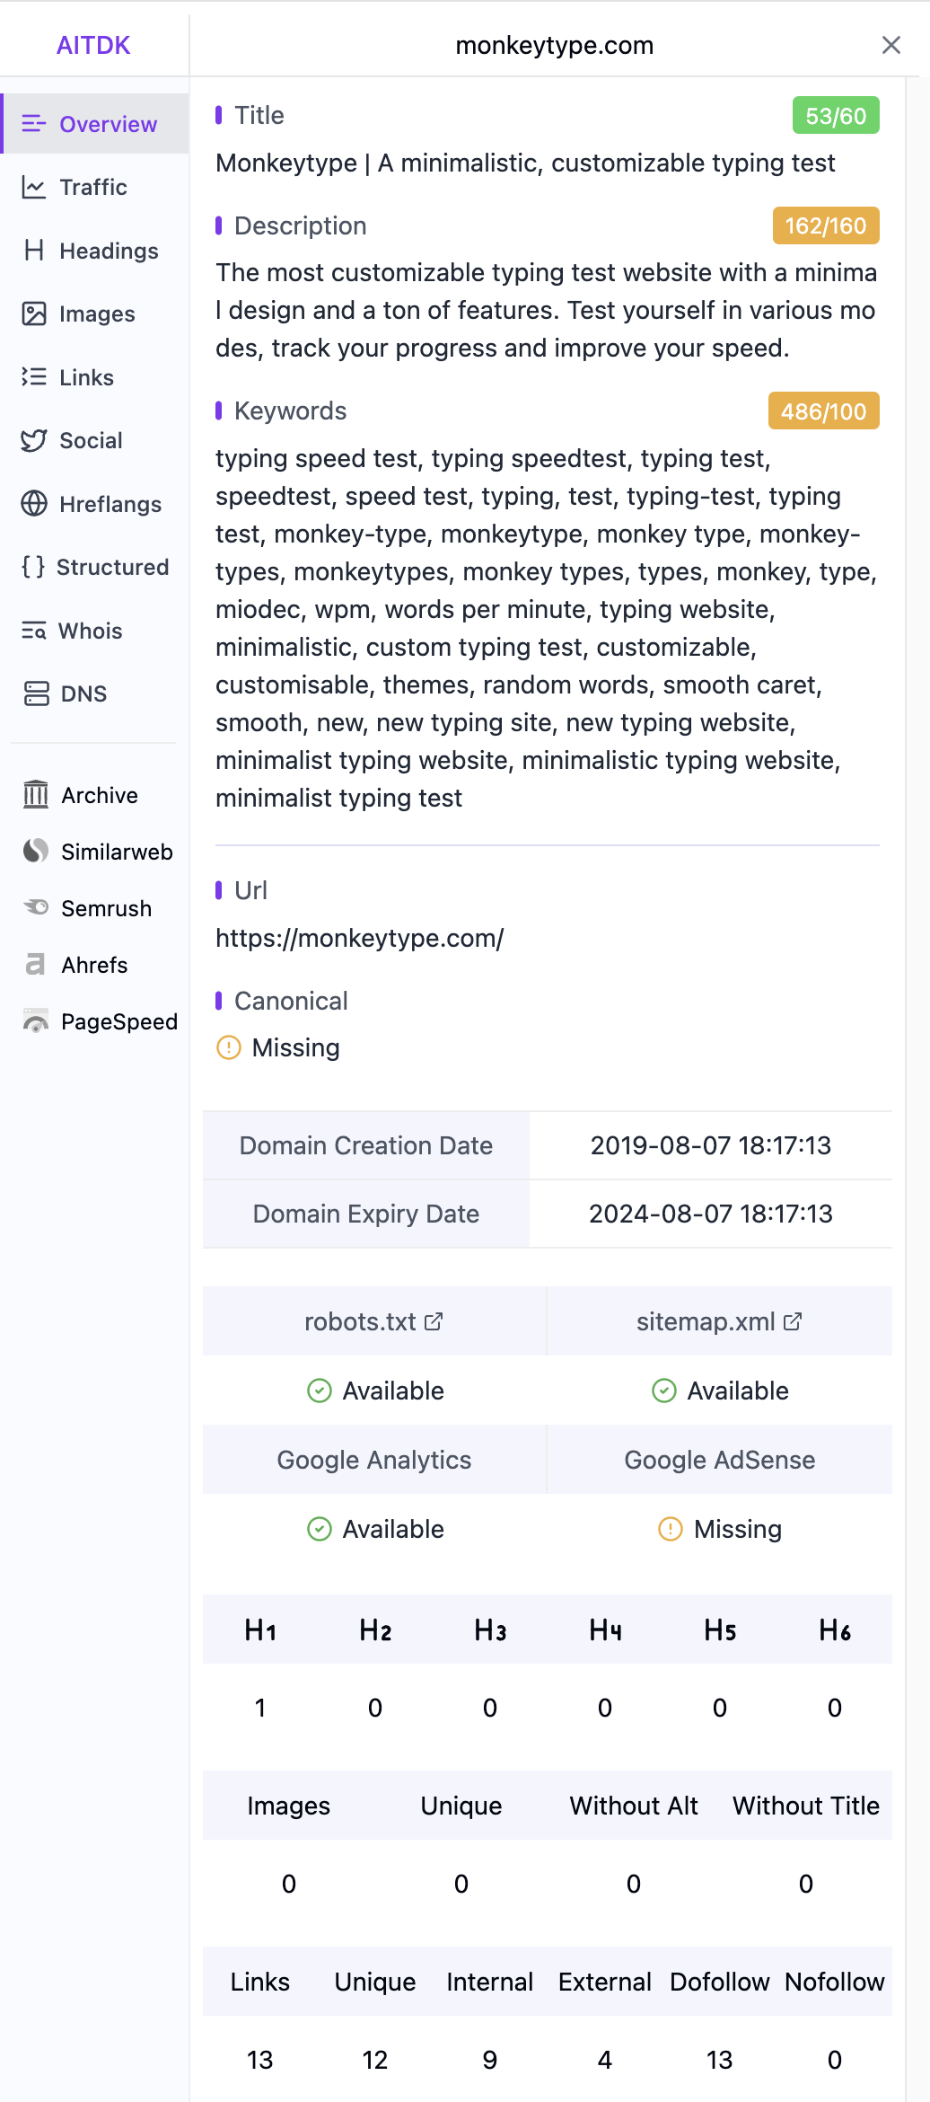The height and width of the screenshot is (2102, 930).
Task: Open the sitemap.xml link
Action: point(719,1321)
